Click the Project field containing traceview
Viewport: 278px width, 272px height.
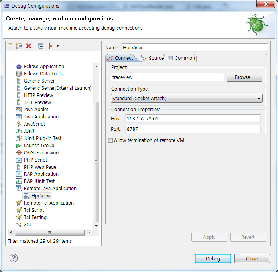(168, 77)
